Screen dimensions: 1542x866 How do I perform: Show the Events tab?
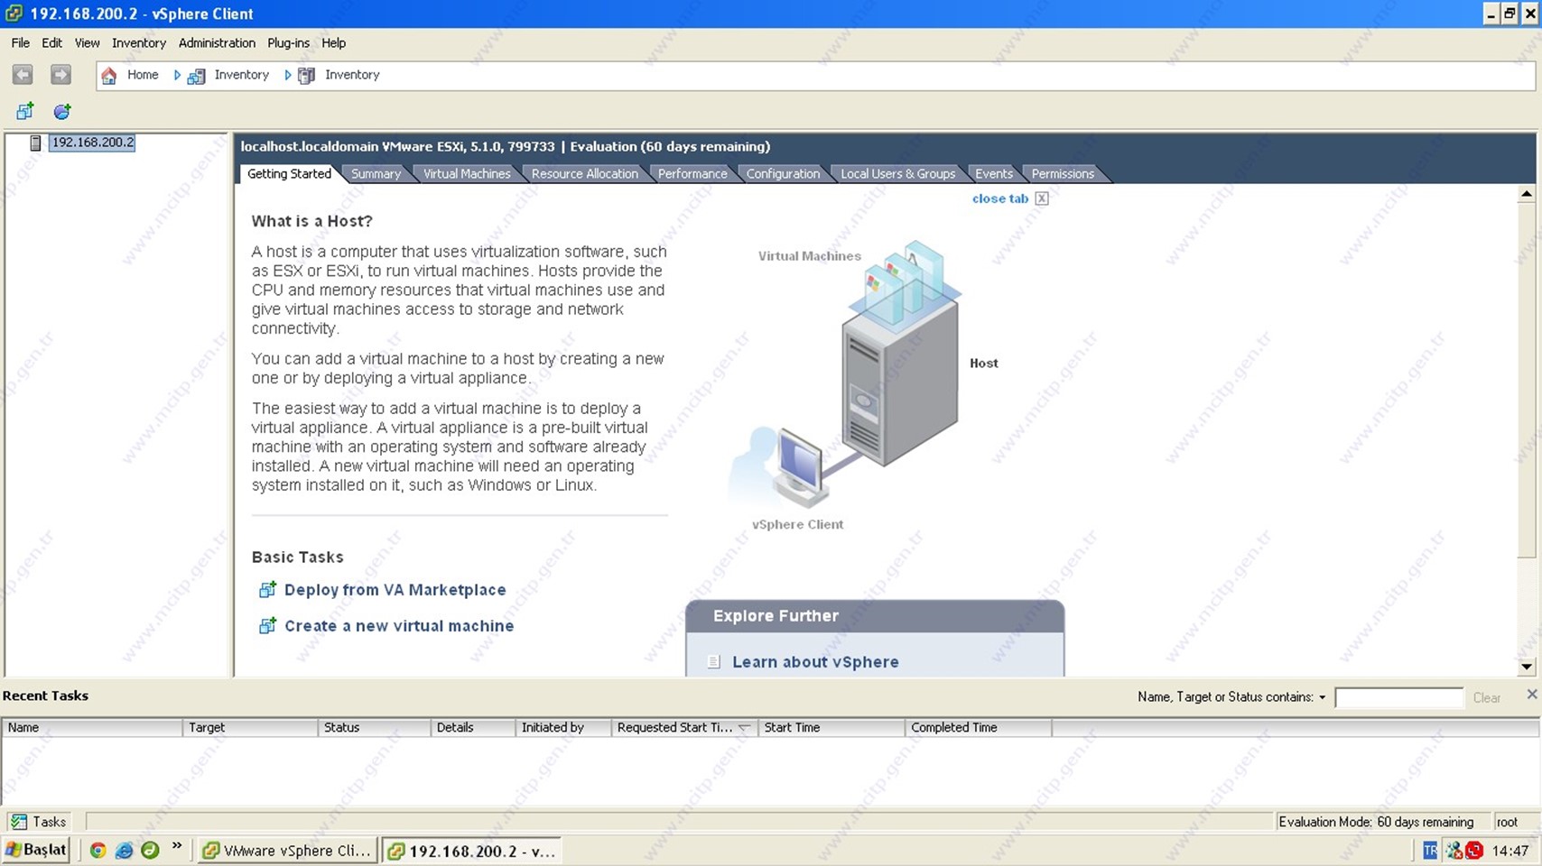pyautogui.click(x=993, y=174)
